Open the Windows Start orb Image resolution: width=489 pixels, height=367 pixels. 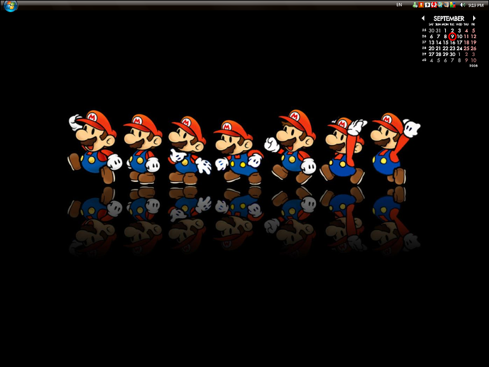coord(11,5)
